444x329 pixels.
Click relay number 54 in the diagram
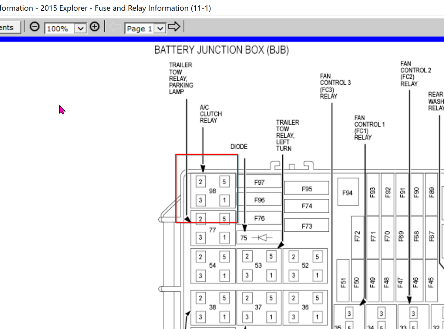click(213, 266)
